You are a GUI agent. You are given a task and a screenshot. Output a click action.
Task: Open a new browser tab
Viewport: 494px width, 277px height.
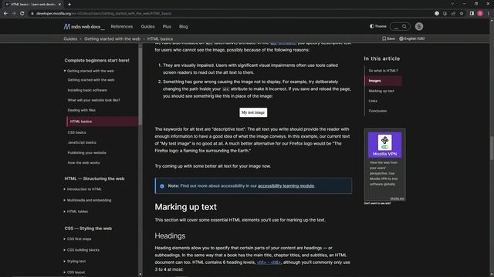(x=69, y=5)
